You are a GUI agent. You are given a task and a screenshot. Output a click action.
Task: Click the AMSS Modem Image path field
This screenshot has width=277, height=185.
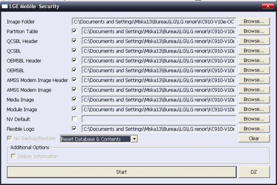[159, 90]
